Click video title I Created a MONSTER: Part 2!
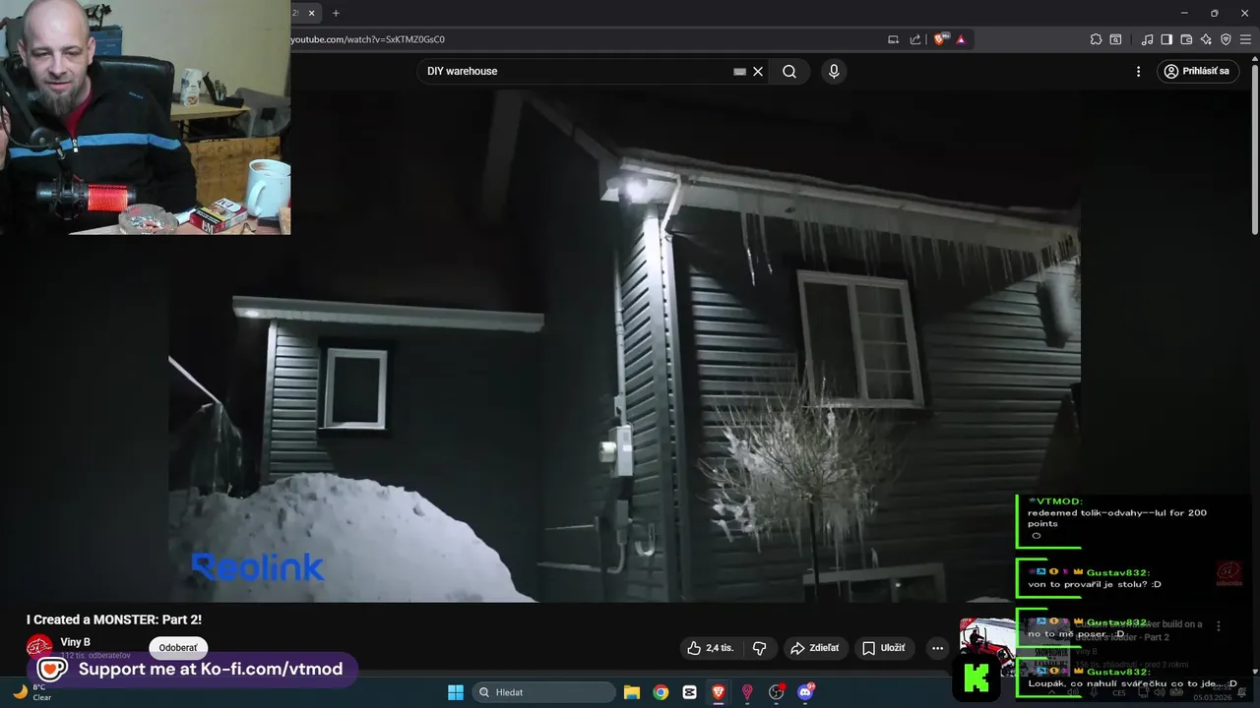Viewport: 1260px width, 708px height. pos(114,619)
